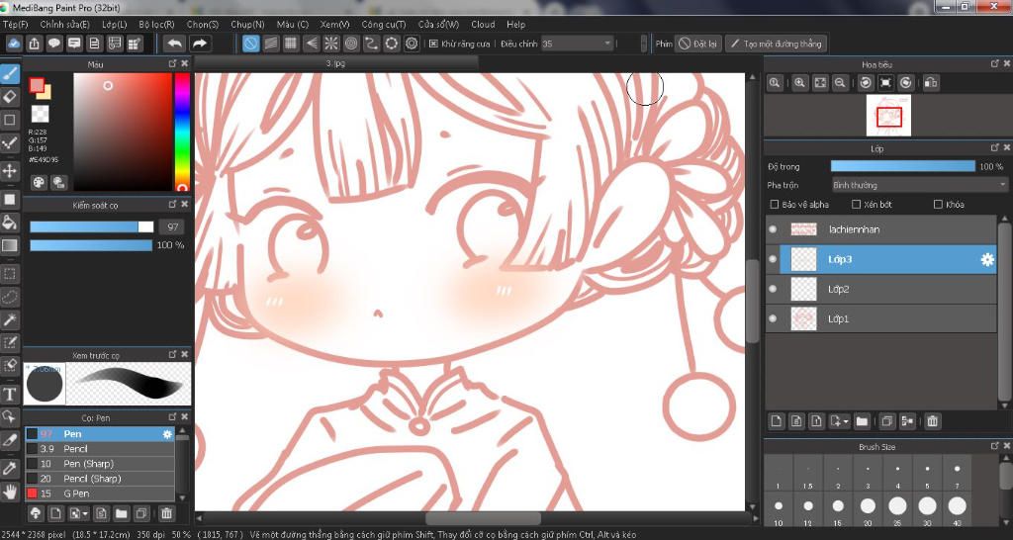Hide the Lớp2 layer
The width and height of the screenshot is (1013, 540).
pyautogui.click(x=773, y=290)
